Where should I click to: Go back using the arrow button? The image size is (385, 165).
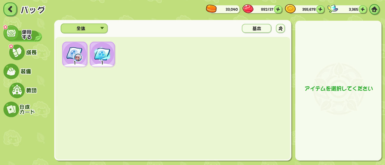click(10, 9)
